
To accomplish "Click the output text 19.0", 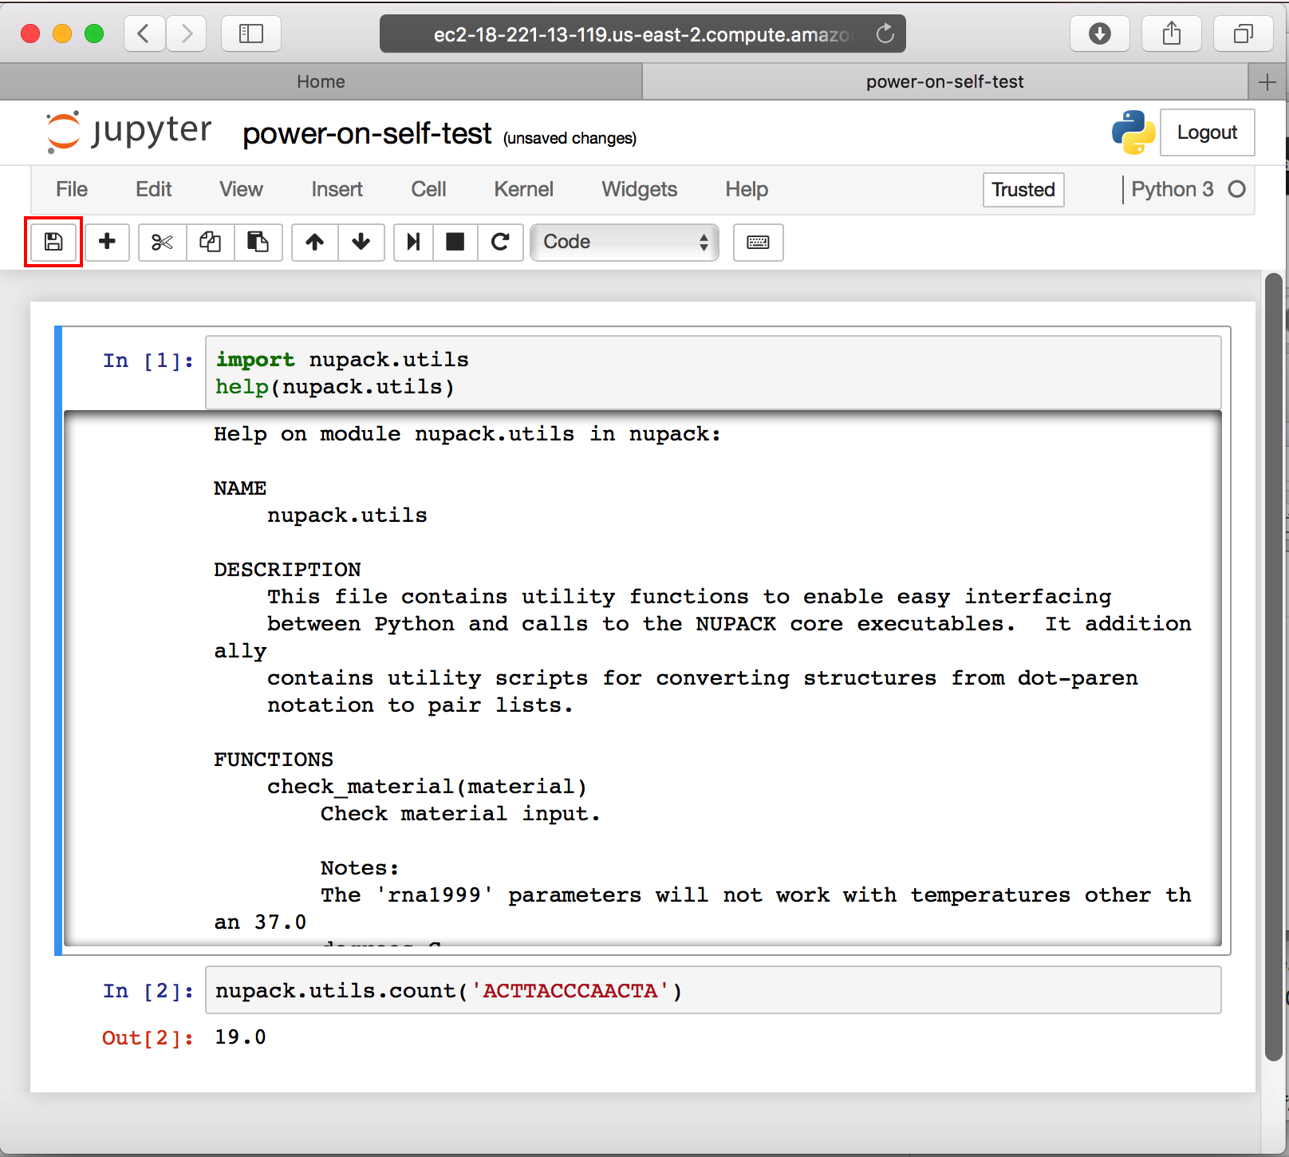I will click(x=240, y=1037).
